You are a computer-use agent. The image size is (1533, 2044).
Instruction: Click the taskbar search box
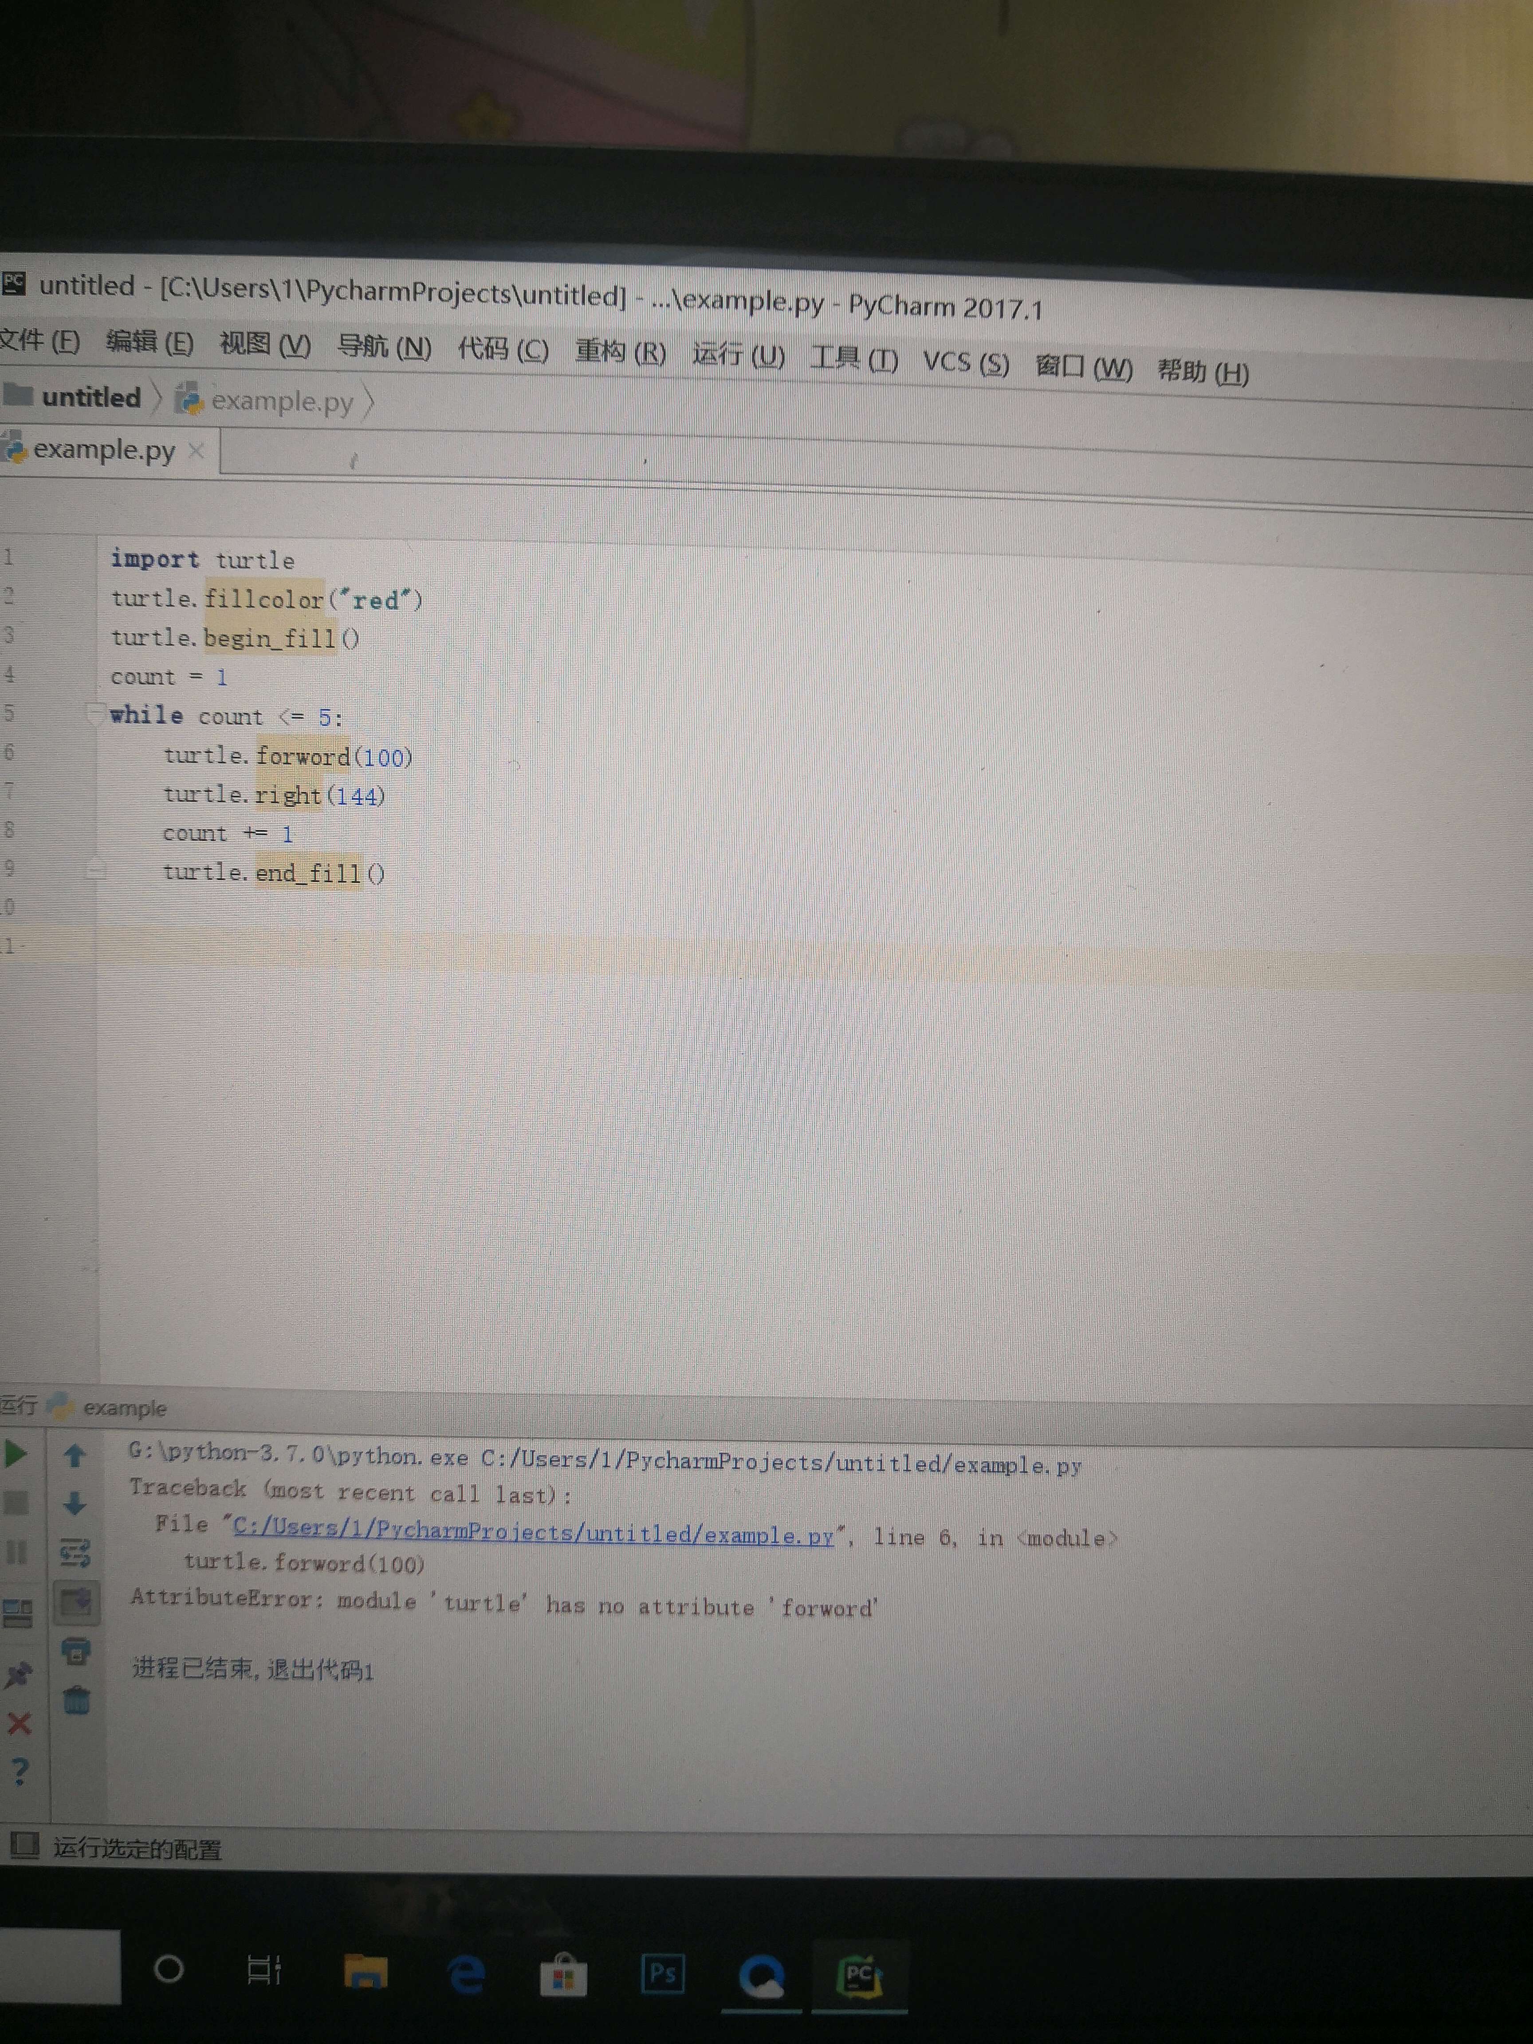pyautogui.click(x=60, y=1966)
